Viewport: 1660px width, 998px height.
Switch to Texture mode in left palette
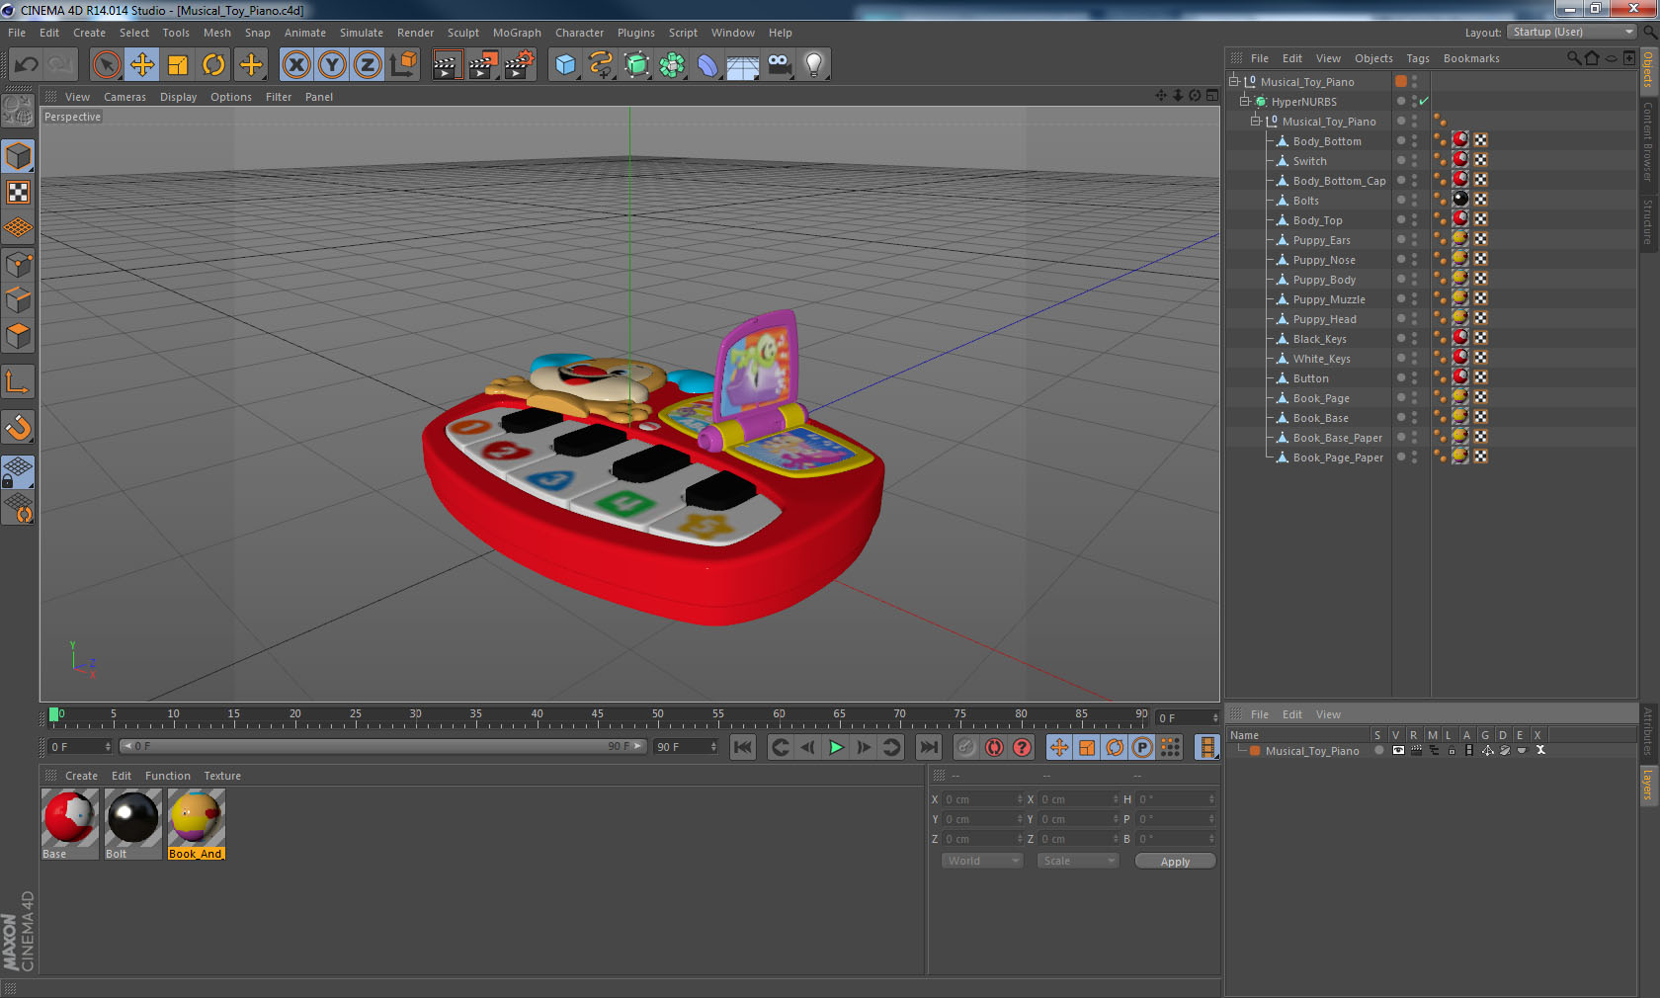click(19, 193)
